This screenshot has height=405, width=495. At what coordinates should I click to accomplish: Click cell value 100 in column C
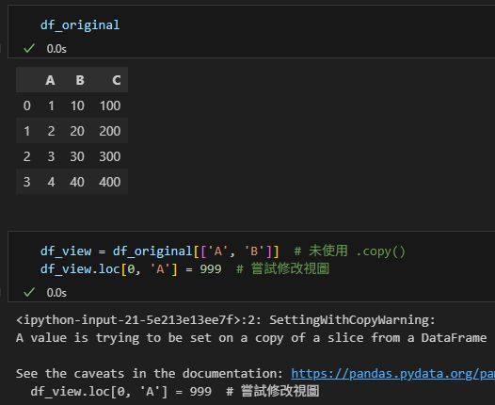pos(110,105)
